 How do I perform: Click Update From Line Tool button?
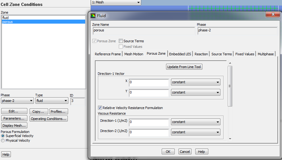coord(184,67)
